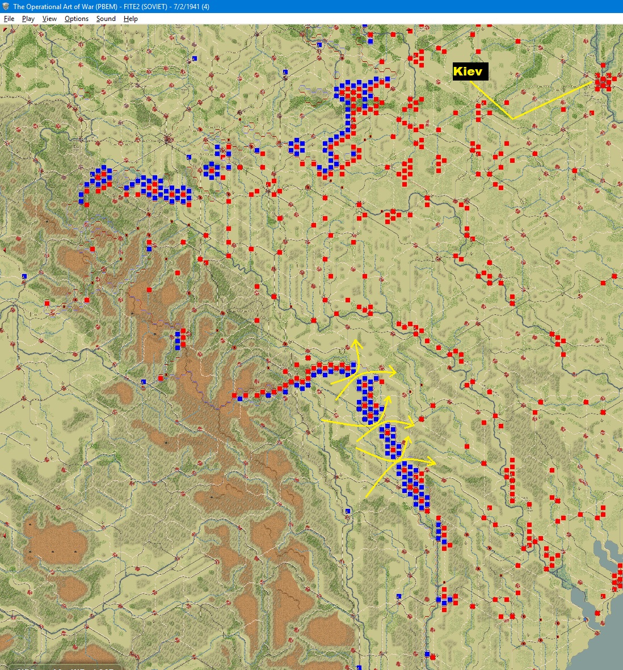Open the Play menu

tap(28, 19)
